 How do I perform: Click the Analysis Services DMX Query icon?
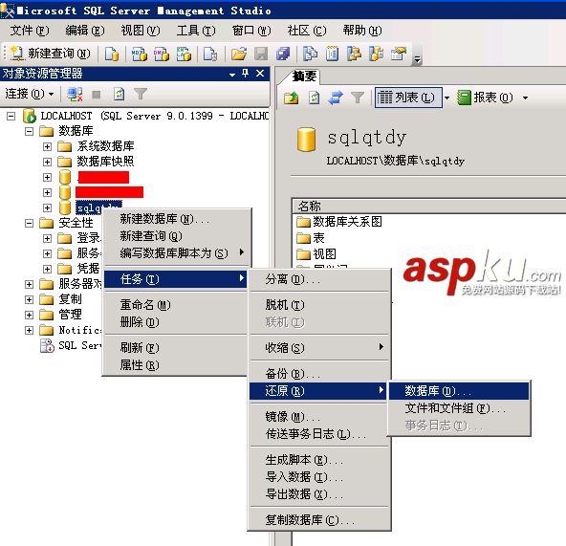tap(162, 54)
